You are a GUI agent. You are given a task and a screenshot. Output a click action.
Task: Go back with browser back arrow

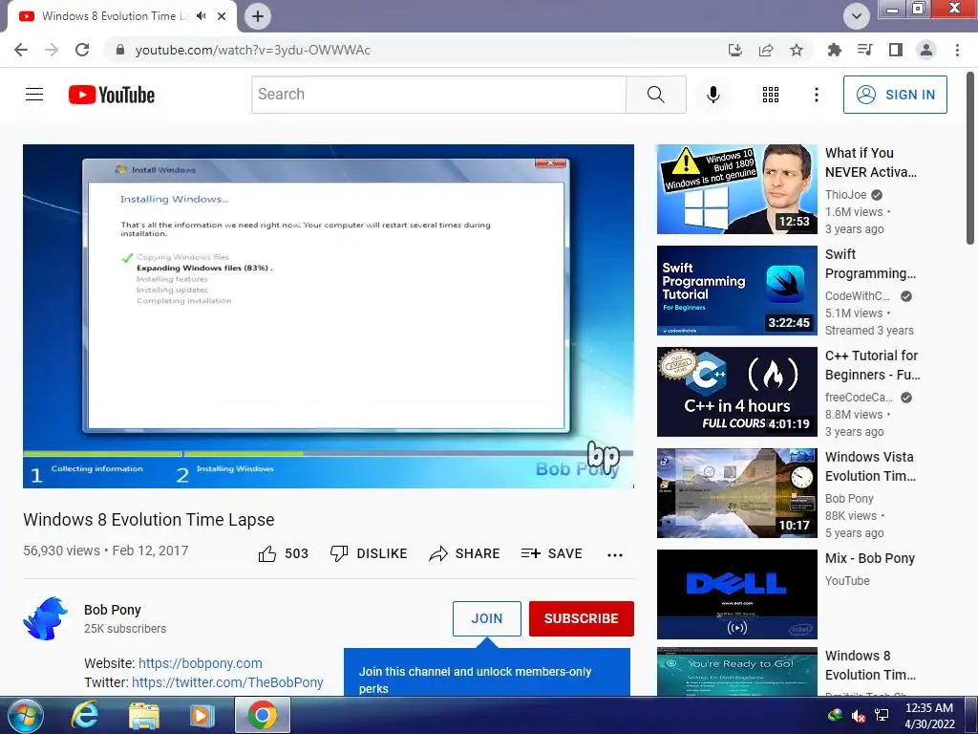[21, 50]
